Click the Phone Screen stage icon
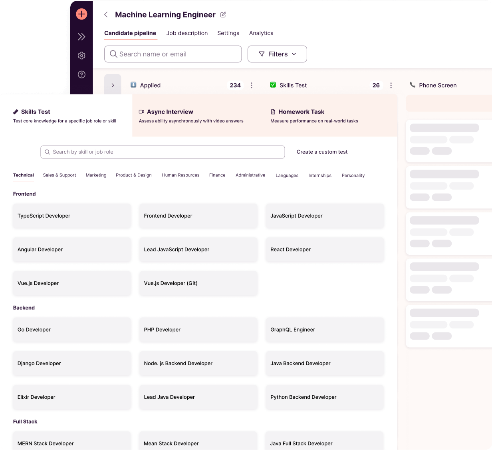The image size is (492, 450). 413,85
